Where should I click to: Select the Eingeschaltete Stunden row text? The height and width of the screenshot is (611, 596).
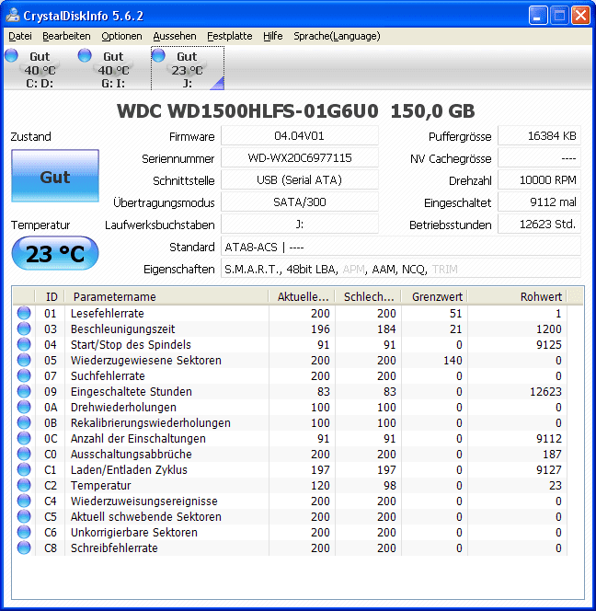pos(132,392)
